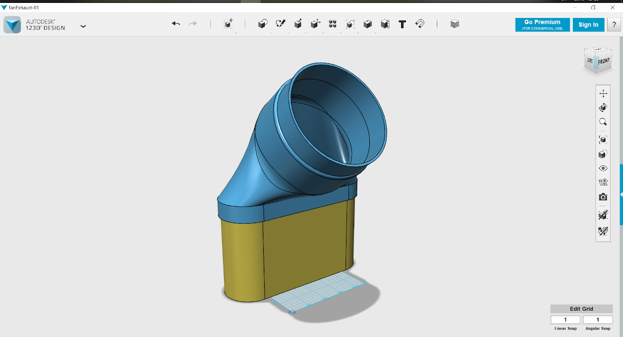
Task: Click the LEFT face of view cube
Action: click(589, 61)
